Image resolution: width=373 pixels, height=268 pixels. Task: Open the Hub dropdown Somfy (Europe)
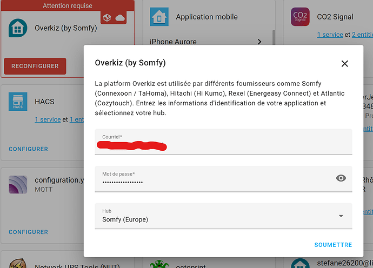tap(223, 216)
